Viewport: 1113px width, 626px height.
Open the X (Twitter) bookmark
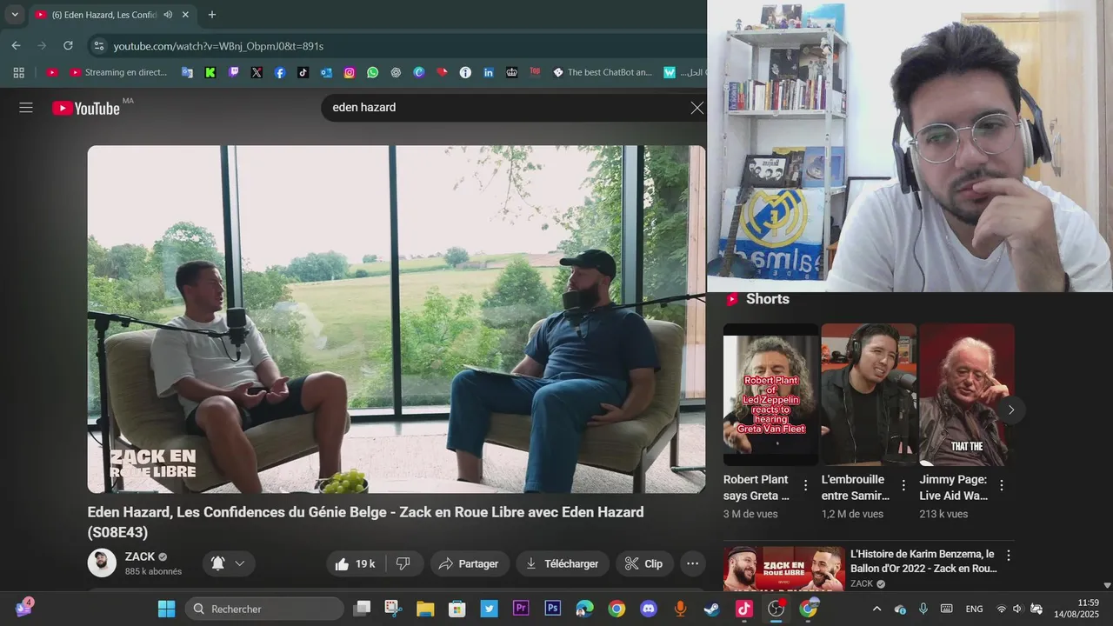point(257,72)
